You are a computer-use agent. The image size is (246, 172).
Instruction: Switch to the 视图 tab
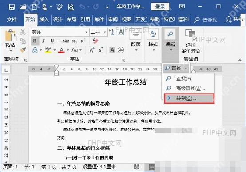click(x=127, y=20)
